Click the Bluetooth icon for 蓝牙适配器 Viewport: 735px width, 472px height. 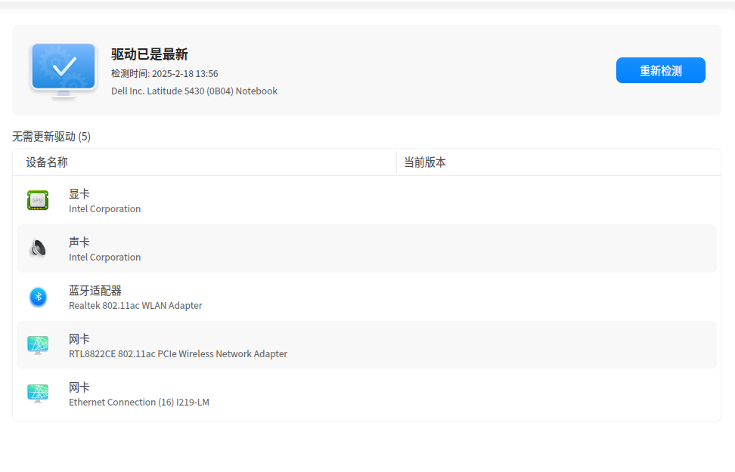click(38, 297)
